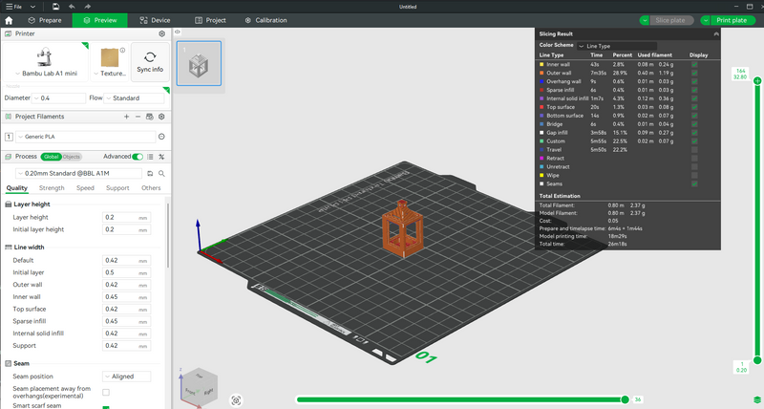This screenshot has width=764, height=409.
Task: Toggle Outer wall display checkbox
Action: [694, 74]
